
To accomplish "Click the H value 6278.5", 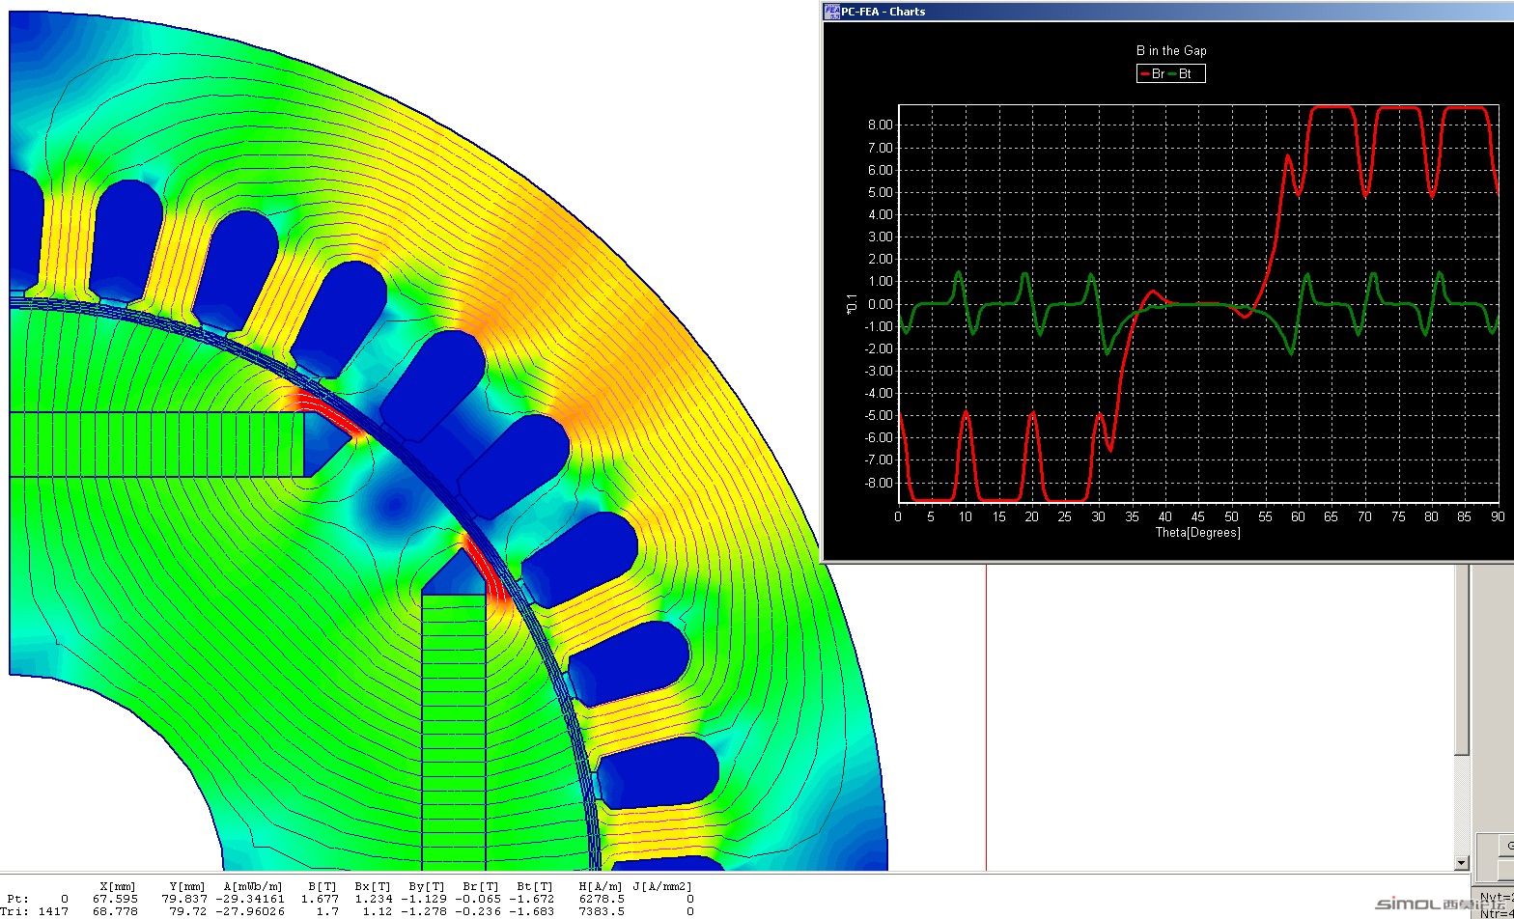I will pos(601,899).
